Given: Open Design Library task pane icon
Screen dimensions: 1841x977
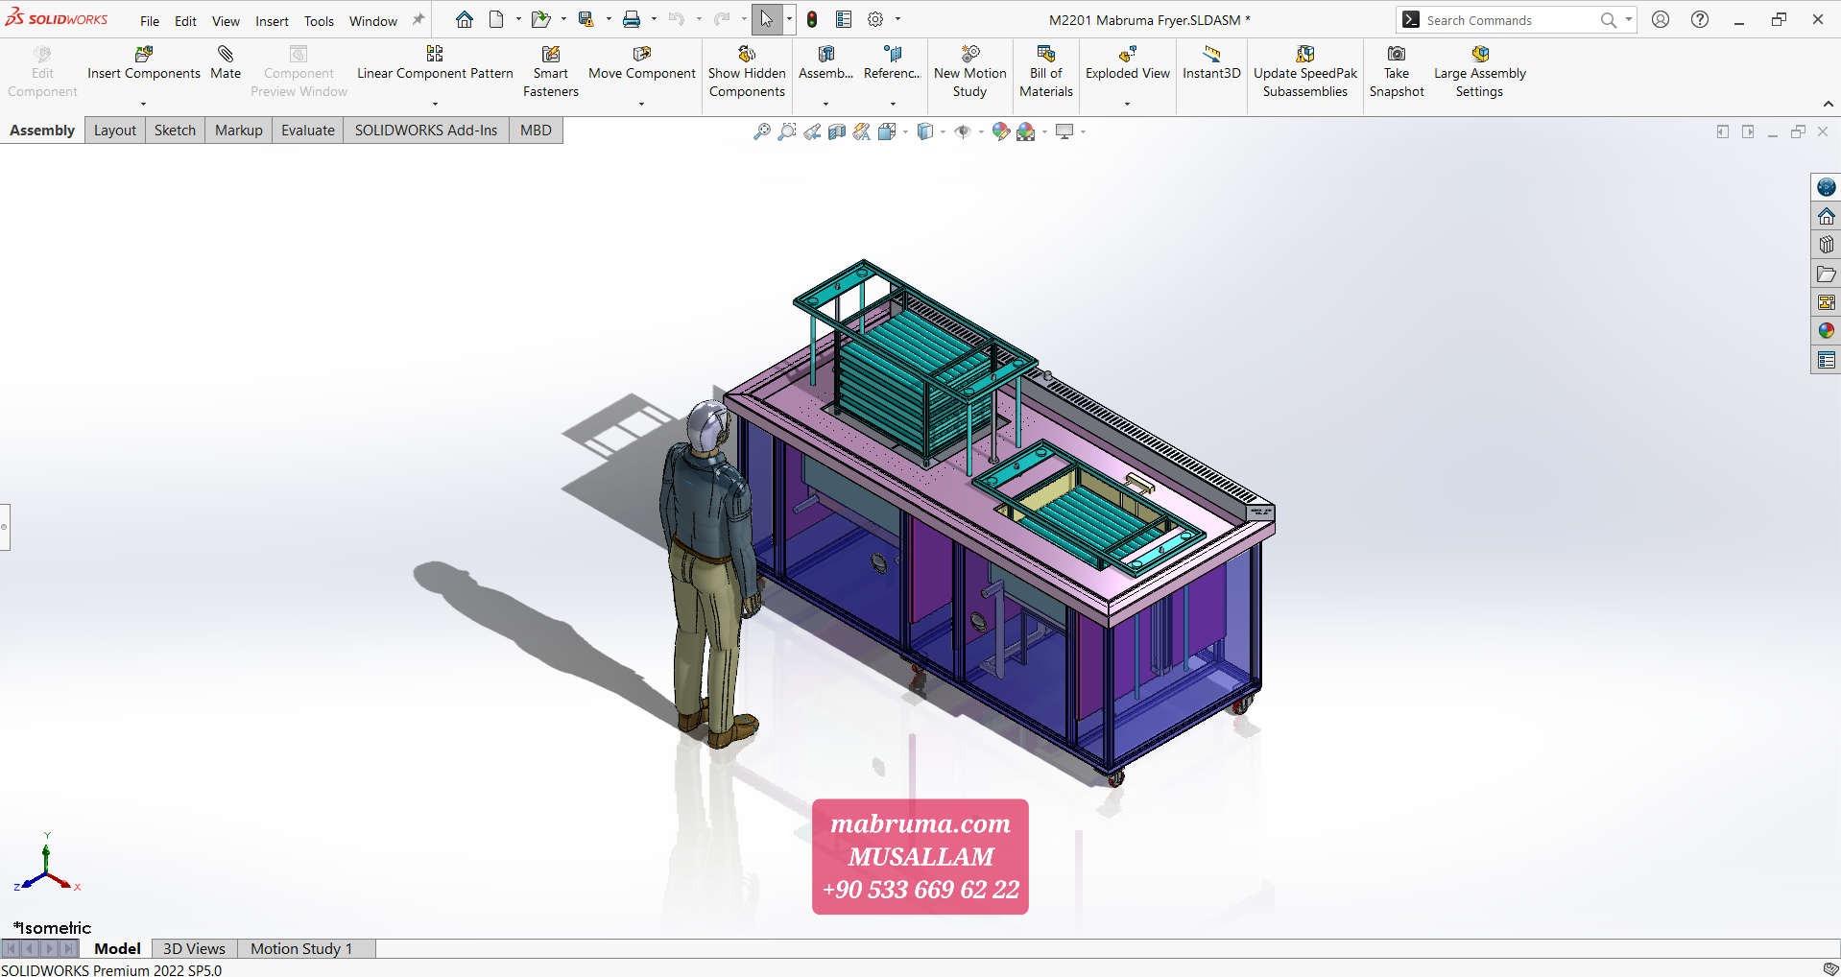Looking at the screenshot, I should coord(1826,245).
